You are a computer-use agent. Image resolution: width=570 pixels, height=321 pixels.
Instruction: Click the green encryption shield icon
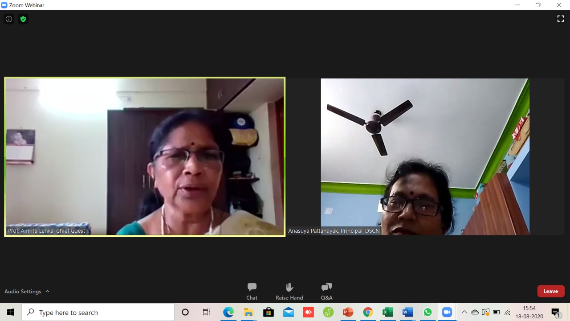[x=23, y=19]
